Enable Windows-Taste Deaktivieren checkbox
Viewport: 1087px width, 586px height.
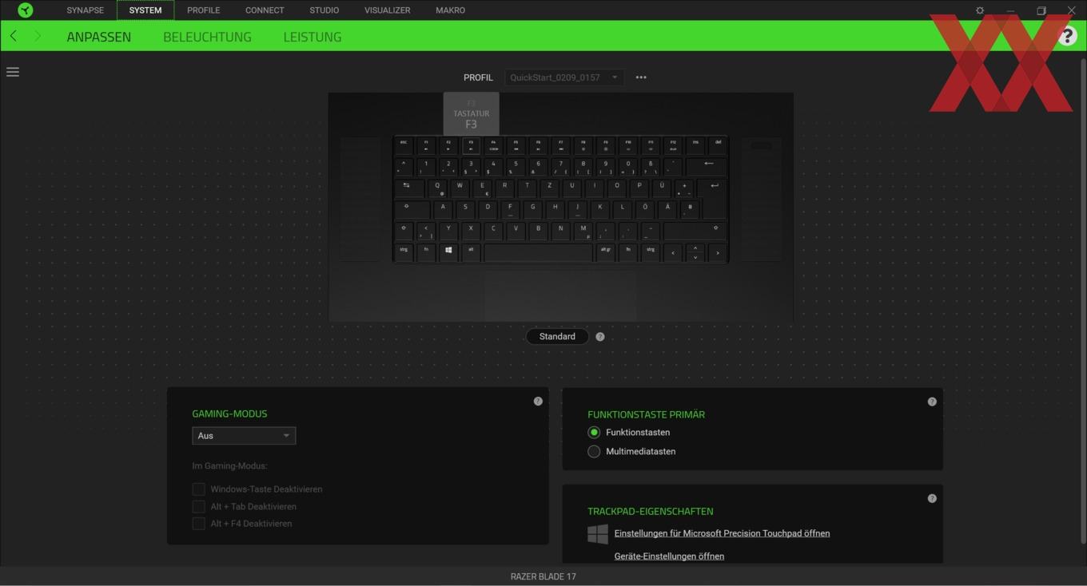[x=199, y=489]
